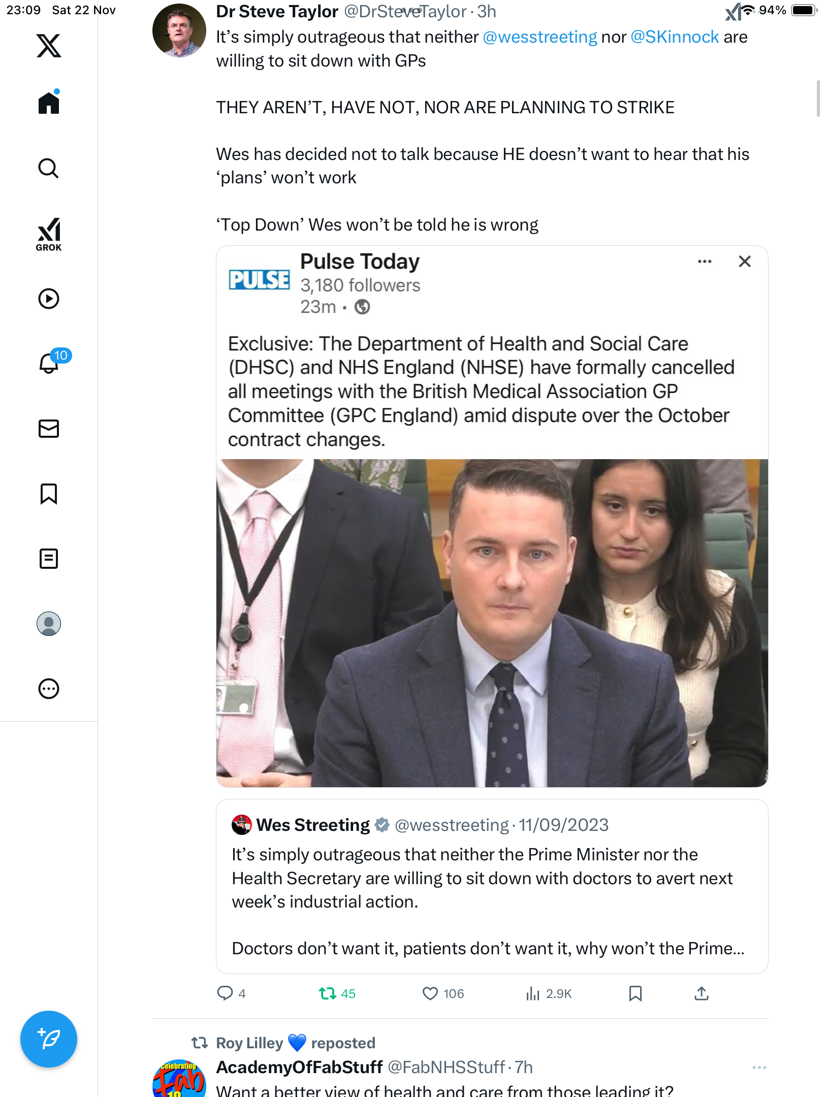823x1097 pixels.
Task: Undo repost on Dr Steve Taylor's post
Action: (x=328, y=993)
